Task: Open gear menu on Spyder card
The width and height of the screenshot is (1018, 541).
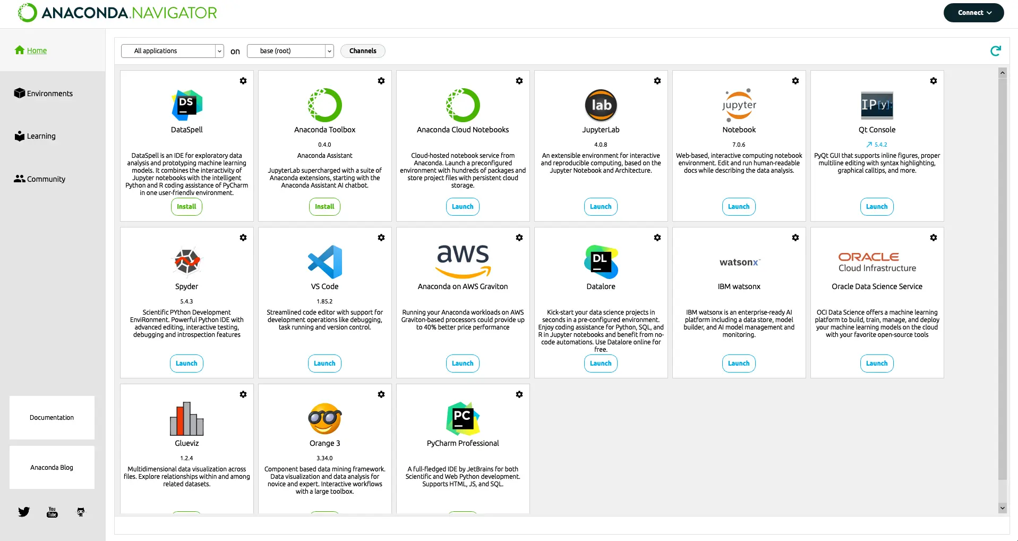Action: click(243, 238)
